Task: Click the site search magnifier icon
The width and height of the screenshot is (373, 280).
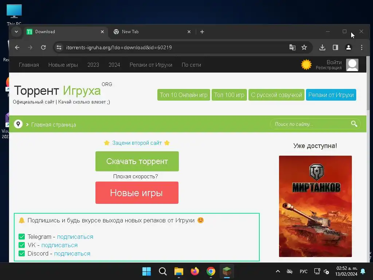Action: [x=354, y=124]
